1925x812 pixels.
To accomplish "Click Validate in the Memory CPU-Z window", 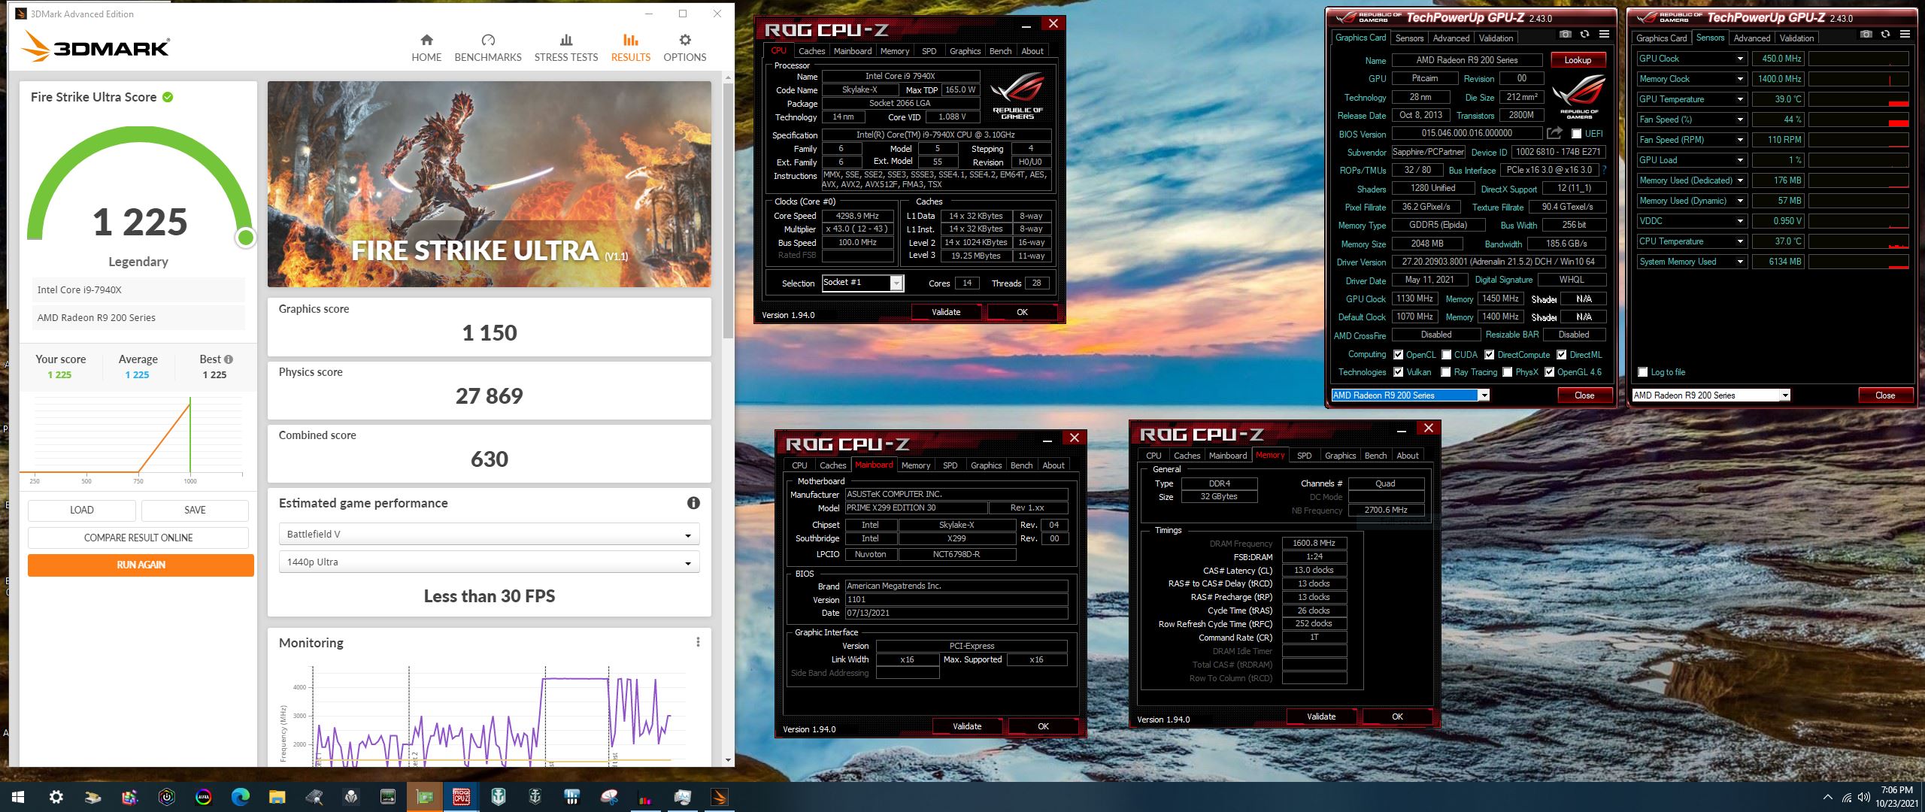I will [x=1320, y=717].
